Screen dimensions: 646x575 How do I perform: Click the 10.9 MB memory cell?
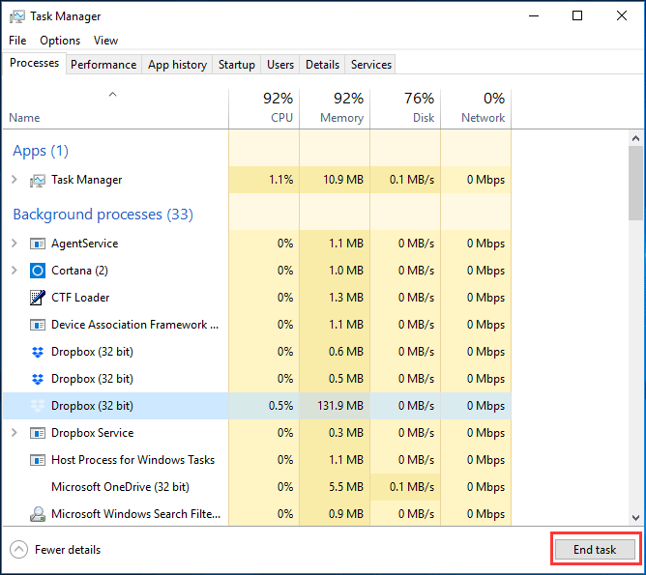click(335, 180)
